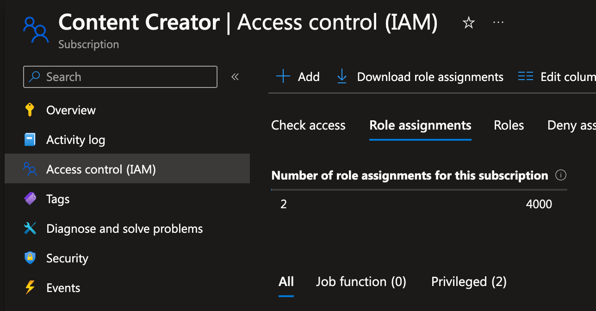Open Activity log from sidebar

pyautogui.click(x=75, y=140)
